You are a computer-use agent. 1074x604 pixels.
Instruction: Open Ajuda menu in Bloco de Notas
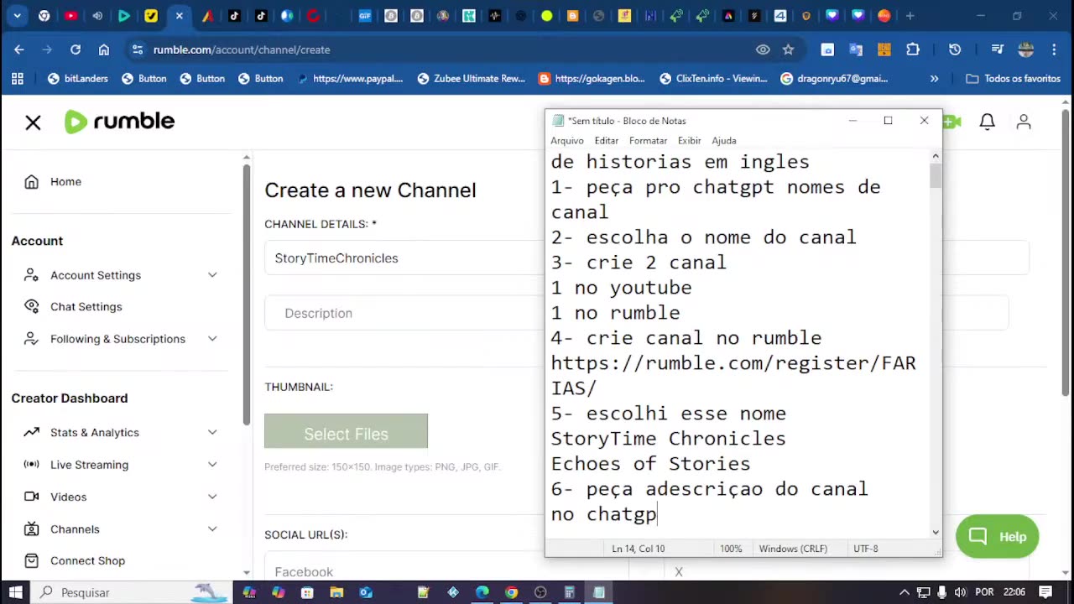(x=724, y=141)
